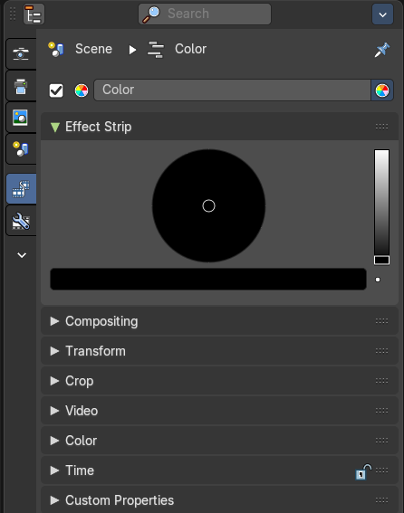The image size is (404, 513).
Task: Open the options dropdown at top right
Action: coord(382,14)
